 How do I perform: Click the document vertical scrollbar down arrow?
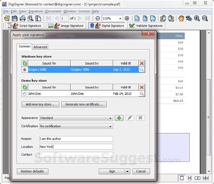click(209, 171)
